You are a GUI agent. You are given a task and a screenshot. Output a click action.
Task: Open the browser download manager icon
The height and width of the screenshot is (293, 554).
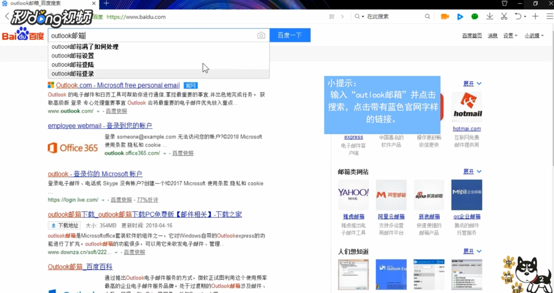[489, 16]
